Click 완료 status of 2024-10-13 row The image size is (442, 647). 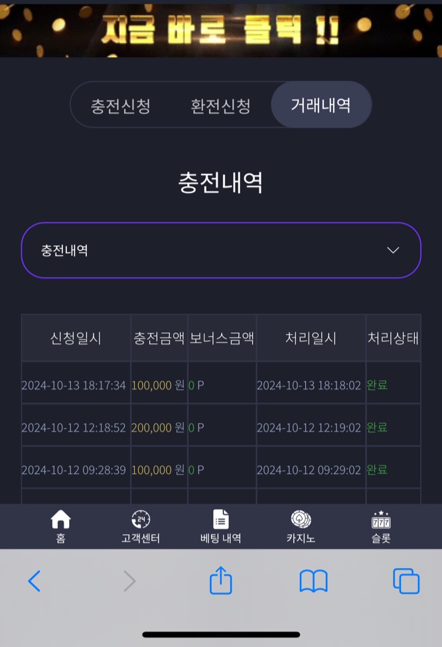click(x=377, y=384)
